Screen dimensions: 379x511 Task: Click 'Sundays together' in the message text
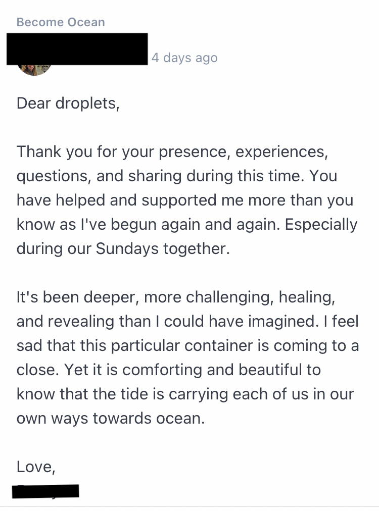pos(163,249)
